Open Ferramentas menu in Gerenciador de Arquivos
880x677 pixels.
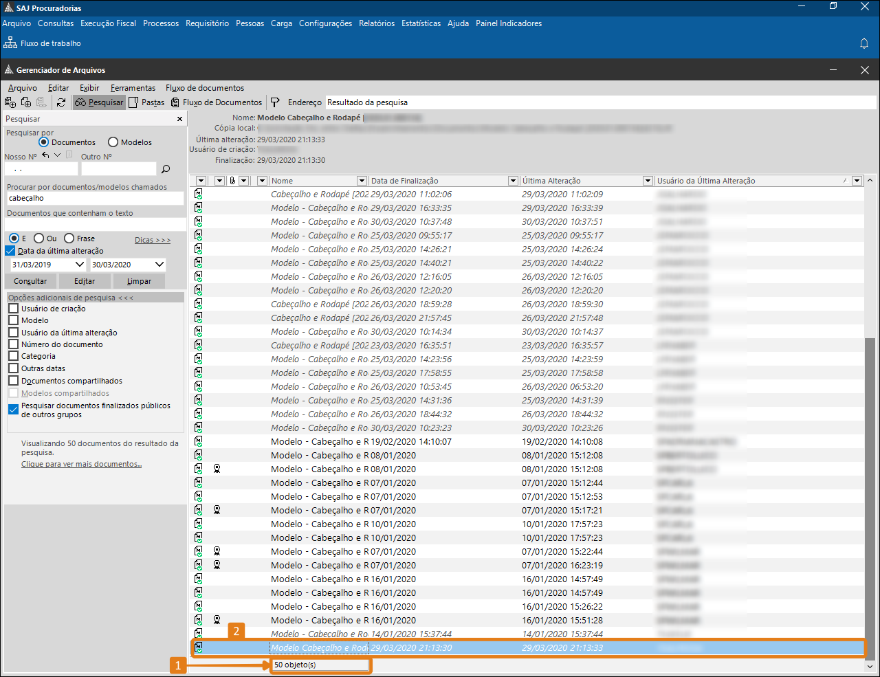coord(133,88)
